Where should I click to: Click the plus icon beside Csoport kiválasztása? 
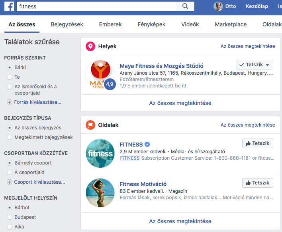[9, 182]
